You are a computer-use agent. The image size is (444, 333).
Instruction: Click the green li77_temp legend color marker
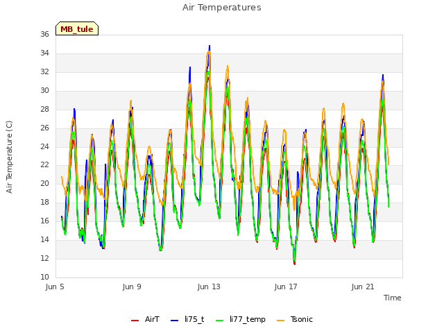[220, 321]
